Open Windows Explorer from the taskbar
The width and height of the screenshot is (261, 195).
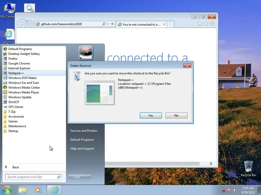coord(23,190)
